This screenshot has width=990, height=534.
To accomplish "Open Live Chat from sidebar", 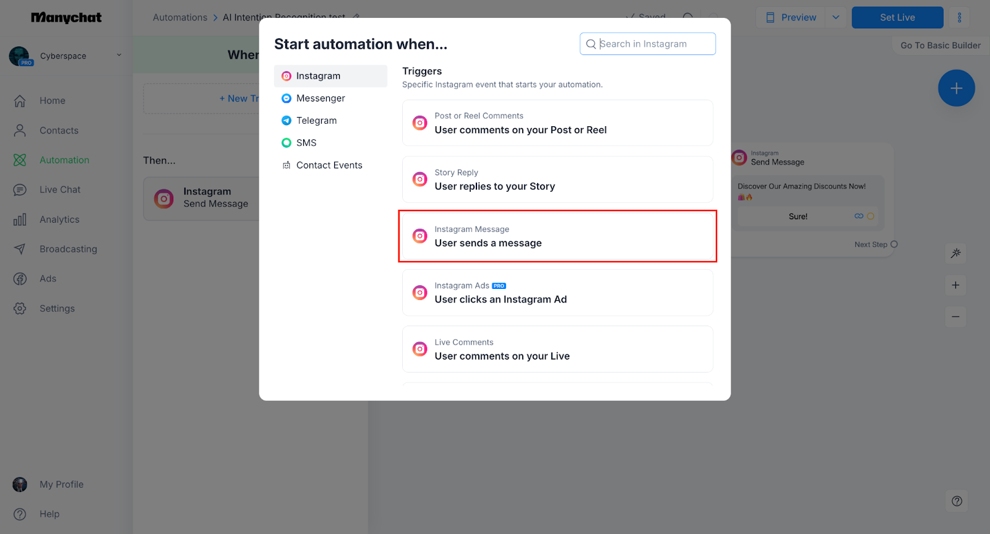I will [x=59, y=190].
